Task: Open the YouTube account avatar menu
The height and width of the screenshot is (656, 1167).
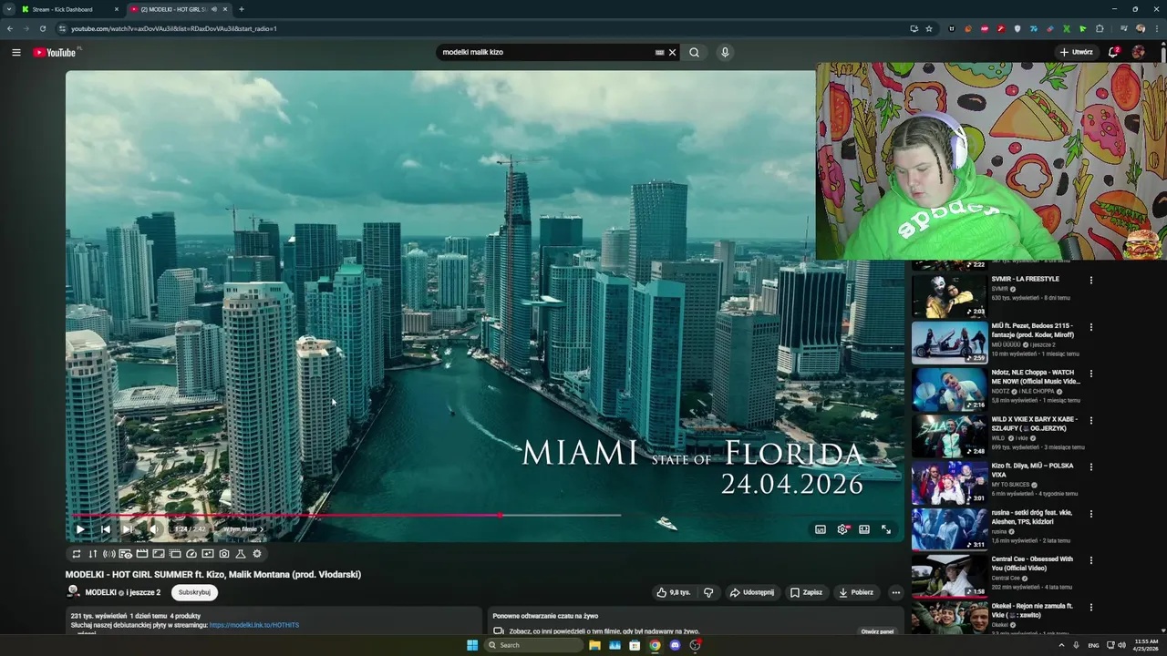Action: [x=1139, y=52]
